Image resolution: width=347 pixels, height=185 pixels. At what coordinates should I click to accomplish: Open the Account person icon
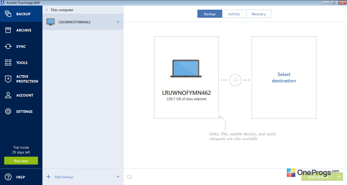coord(8,95)
